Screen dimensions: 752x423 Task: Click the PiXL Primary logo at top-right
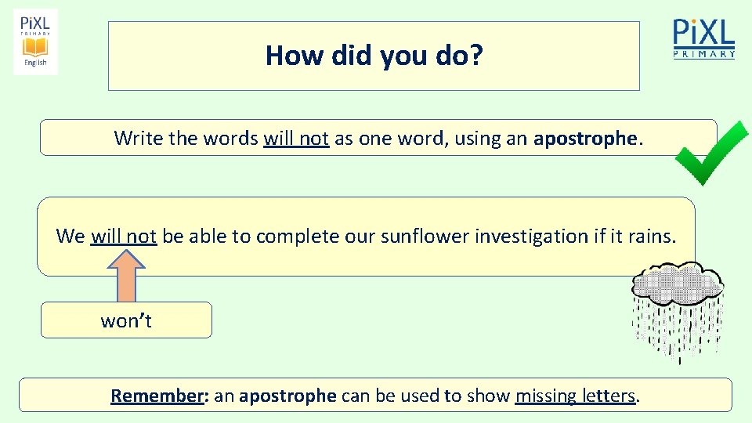703,40
